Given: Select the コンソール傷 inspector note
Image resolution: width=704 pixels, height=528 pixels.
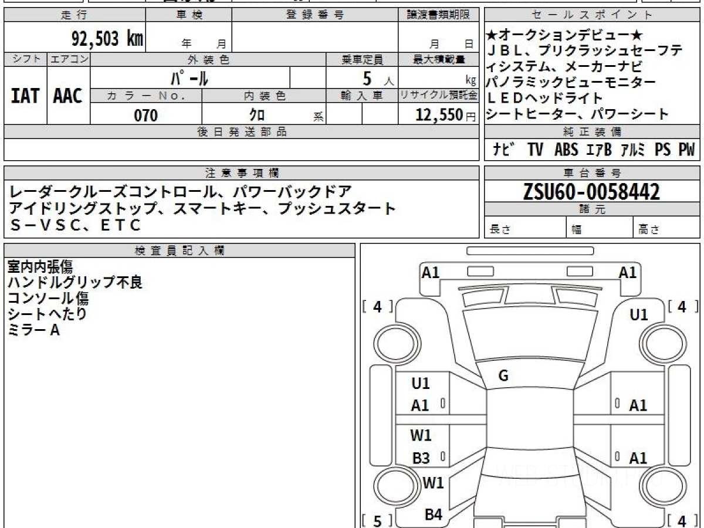Looking at the screenshot, I should (48, 299).
